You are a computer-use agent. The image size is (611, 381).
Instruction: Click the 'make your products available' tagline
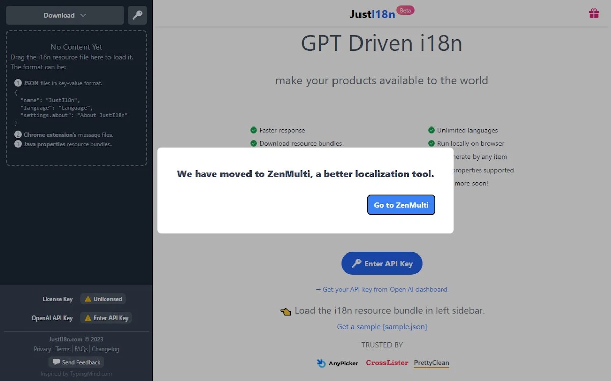(382, 80)
